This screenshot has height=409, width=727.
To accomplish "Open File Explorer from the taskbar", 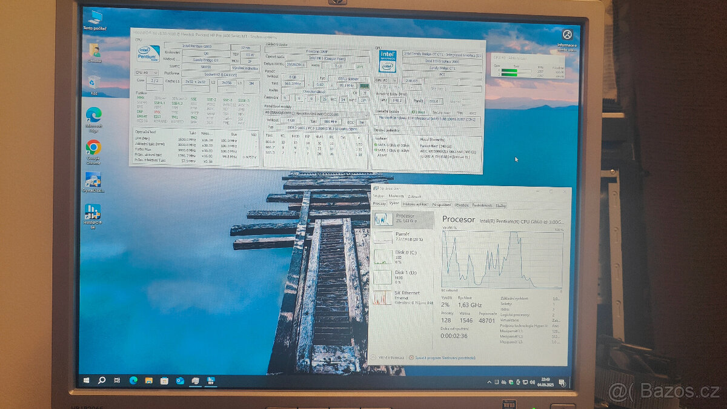I will [x=148, y=380].
